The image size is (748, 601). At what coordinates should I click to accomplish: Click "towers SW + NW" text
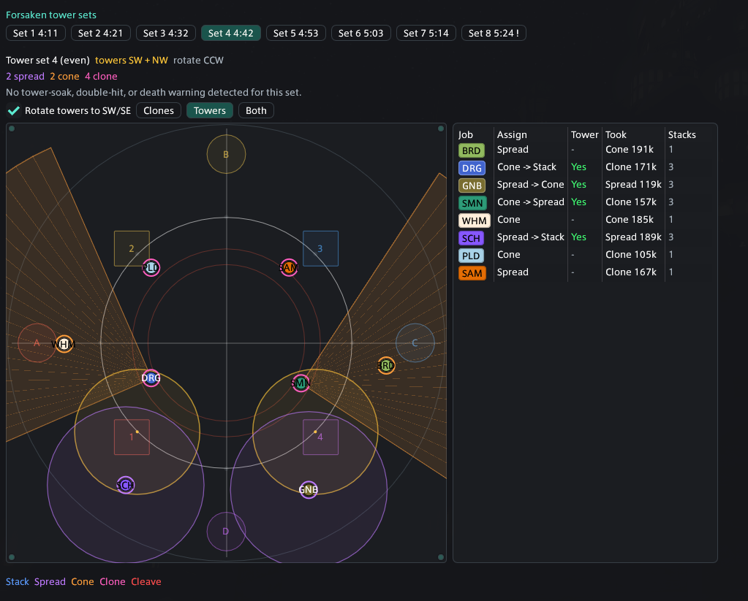coord(131,60)
